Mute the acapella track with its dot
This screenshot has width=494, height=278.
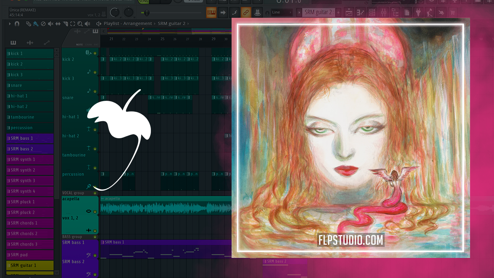[x=95, y=212]
